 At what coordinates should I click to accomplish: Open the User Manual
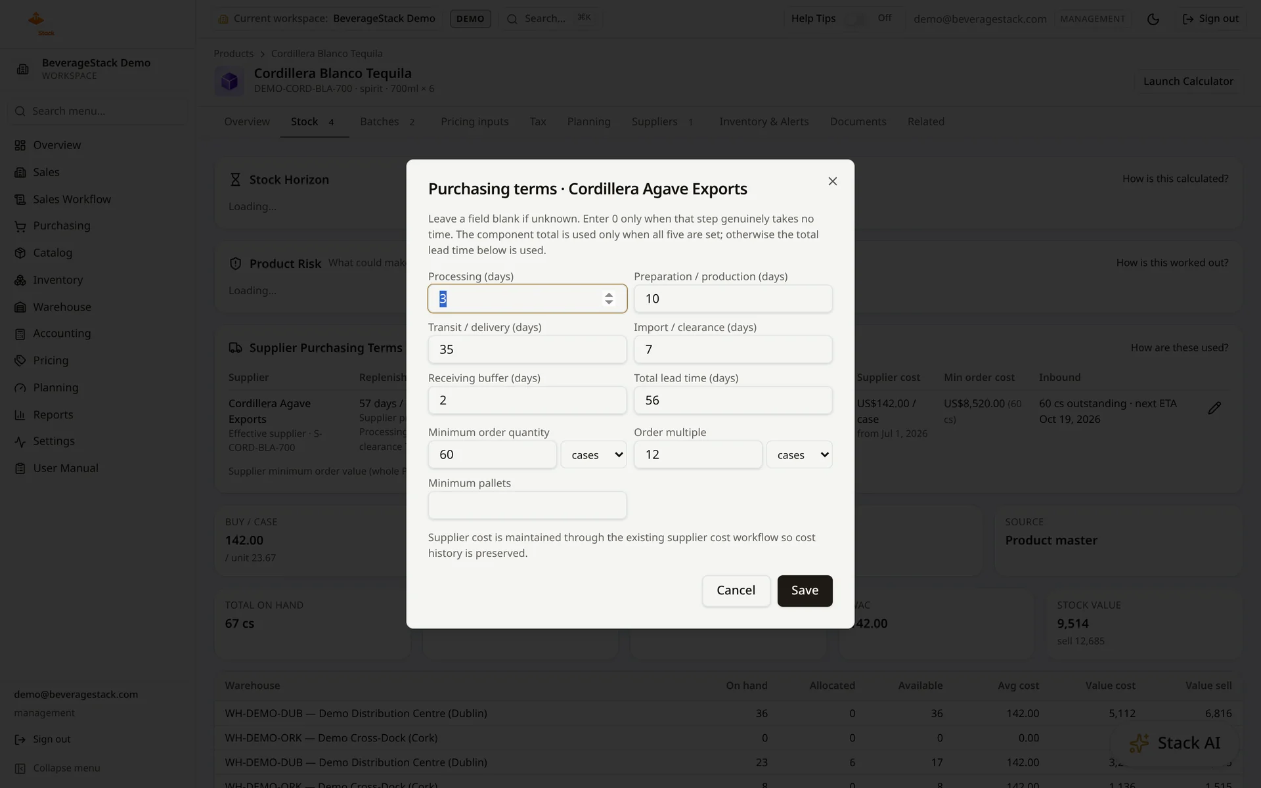pyautogui.click(x=66, y=468)
